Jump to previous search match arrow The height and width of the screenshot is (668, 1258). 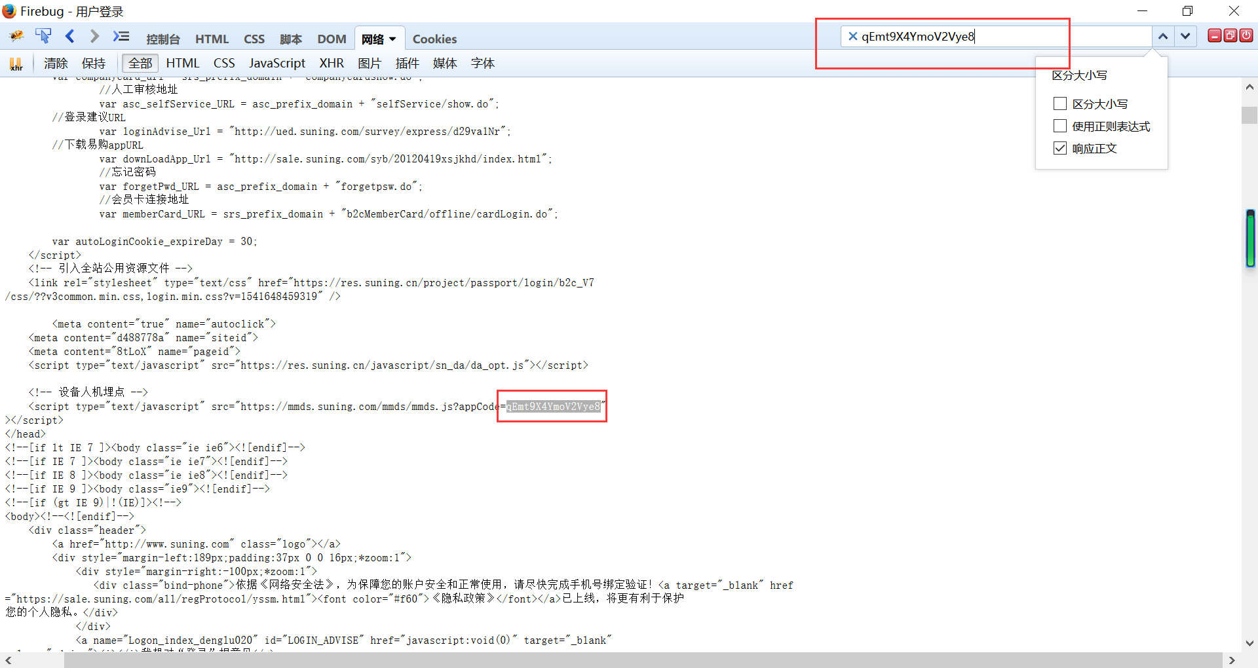click(x=1163, y=37)
